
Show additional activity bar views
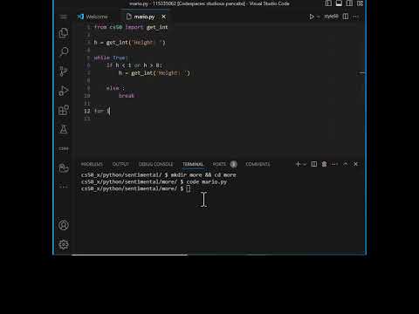tap(64, 187)
